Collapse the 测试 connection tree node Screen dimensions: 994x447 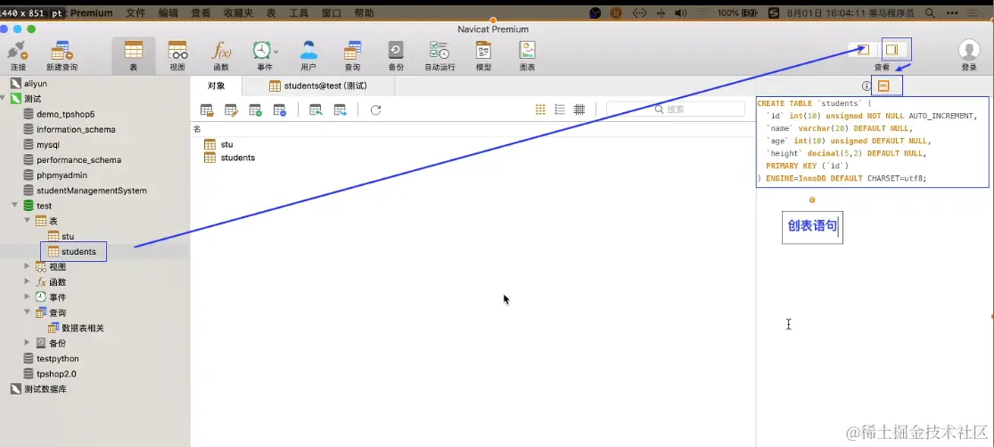(x=4, y=99)
